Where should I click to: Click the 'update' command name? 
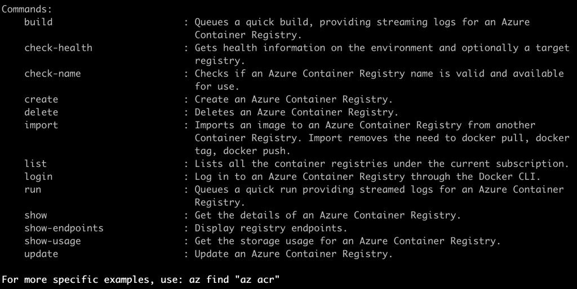(41, 254)
